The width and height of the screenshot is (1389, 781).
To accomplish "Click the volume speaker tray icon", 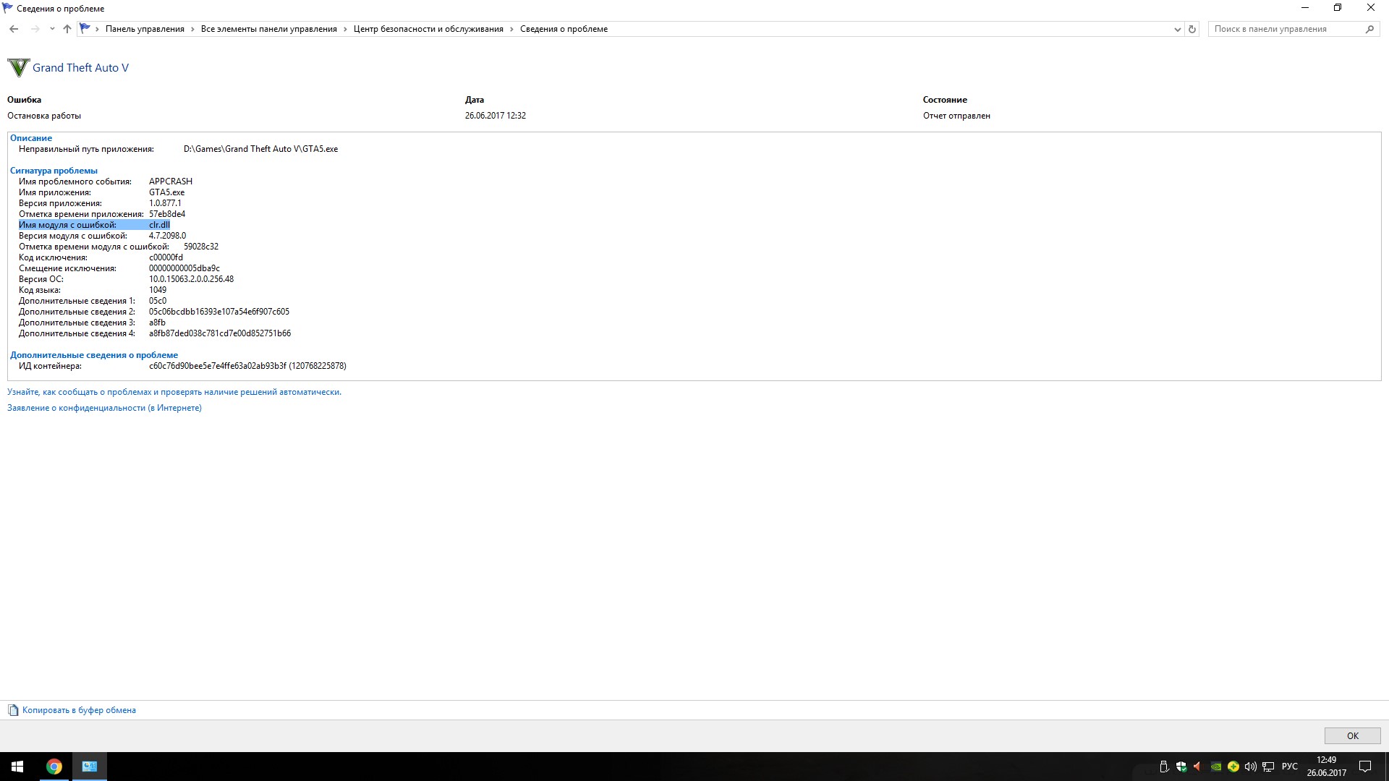I will [1251, 767].
